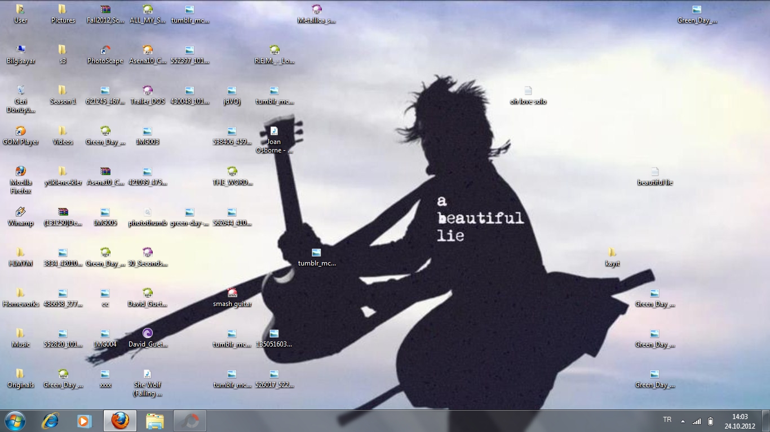Check the battery tray icon
The height and width of the screenshot is (432, 770).
point(711,421)
